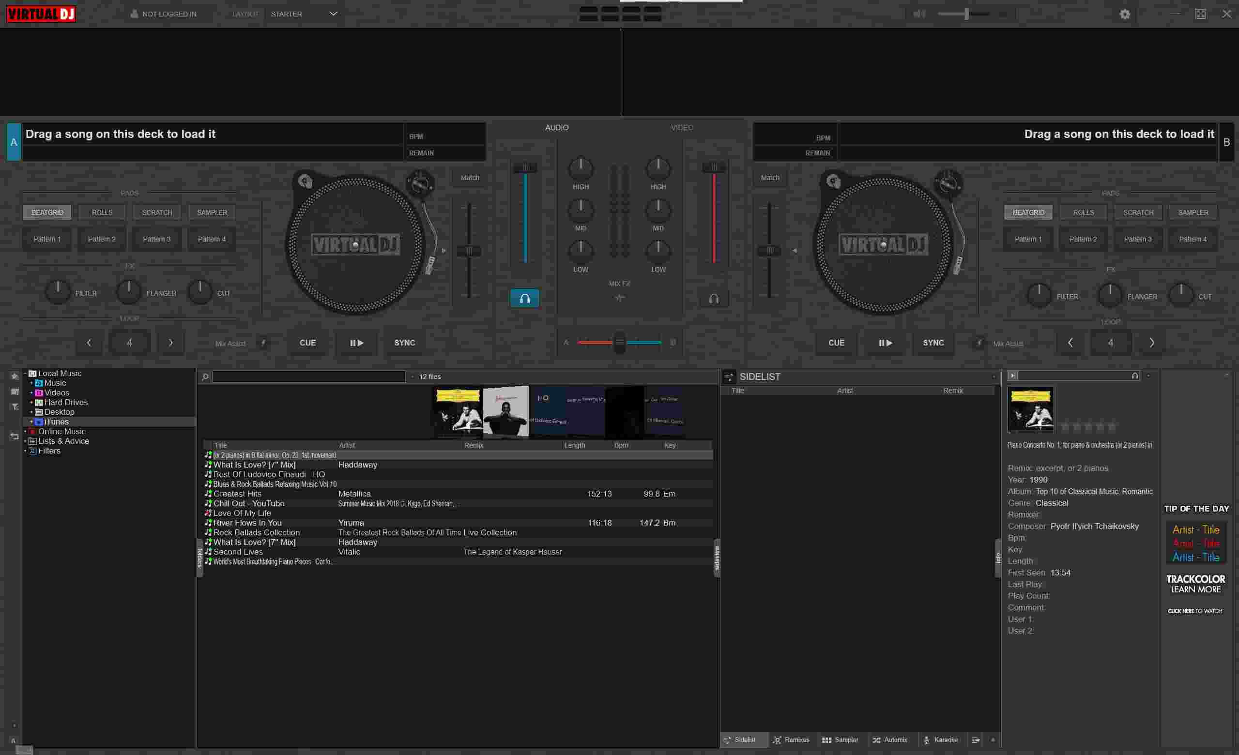The height and width of the screenshot is (755, 1239).
Task: Select the River Flows In You track row
Action: pos(458,523)
